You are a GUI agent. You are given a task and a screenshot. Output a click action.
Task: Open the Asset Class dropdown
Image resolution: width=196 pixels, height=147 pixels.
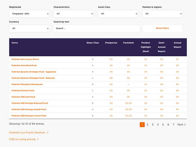coord(118,13)
